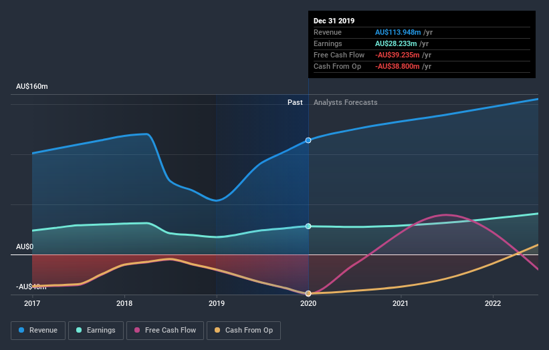
Task: Click the 2020 x-axis label
Action: point(308,303)
